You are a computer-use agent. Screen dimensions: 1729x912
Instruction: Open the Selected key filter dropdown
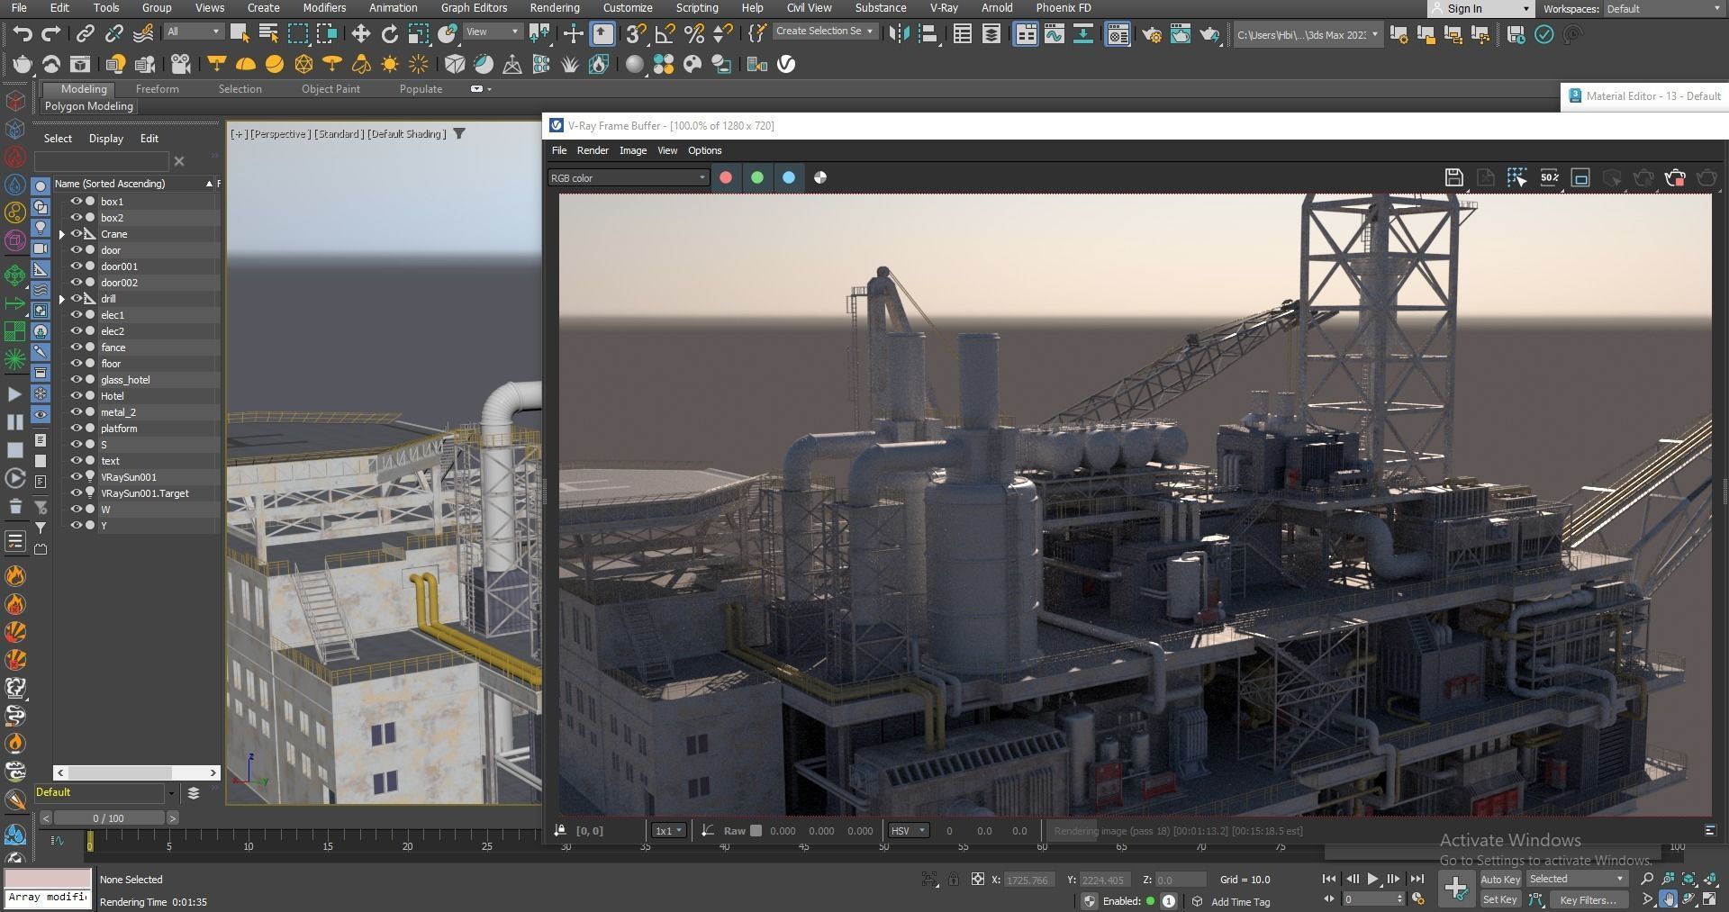pyautogui.click(x=1576, y=880)
